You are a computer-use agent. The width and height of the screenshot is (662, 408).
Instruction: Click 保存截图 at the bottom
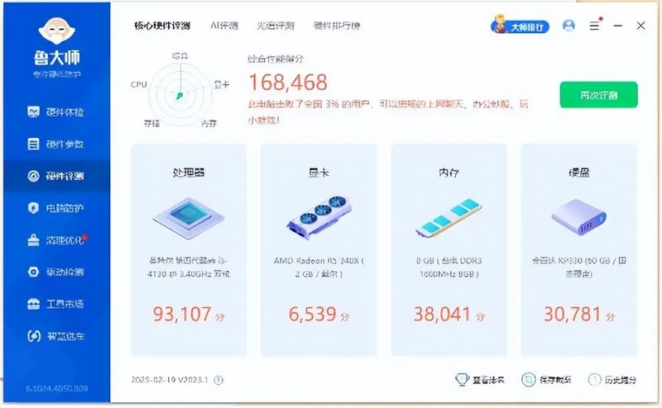[546, 380]
